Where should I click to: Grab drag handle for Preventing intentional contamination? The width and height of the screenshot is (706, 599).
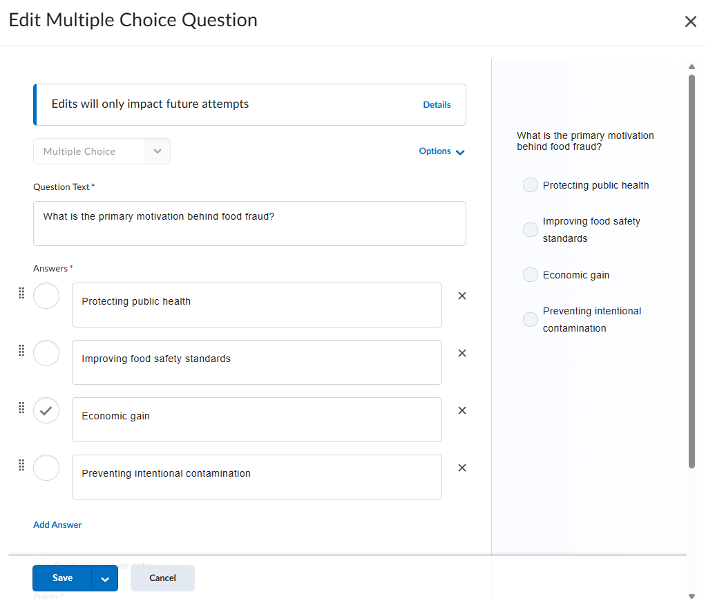tap(21, 465)
